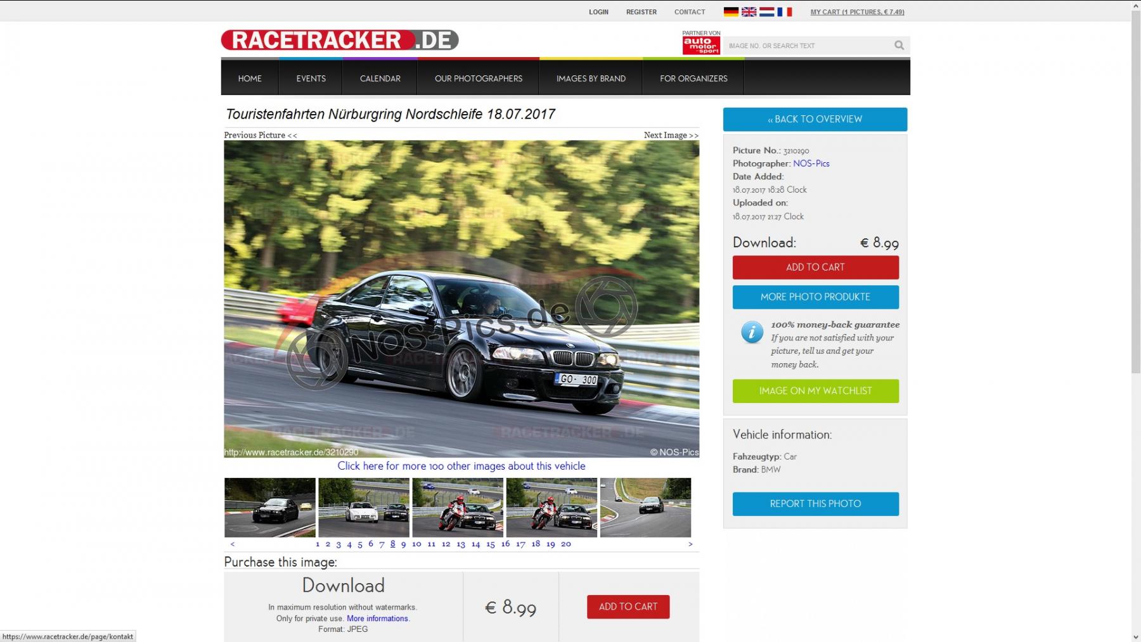This screenshot has height=642, width=1141.
Task: Click the German flag language icon
Action: click(731, 11)
